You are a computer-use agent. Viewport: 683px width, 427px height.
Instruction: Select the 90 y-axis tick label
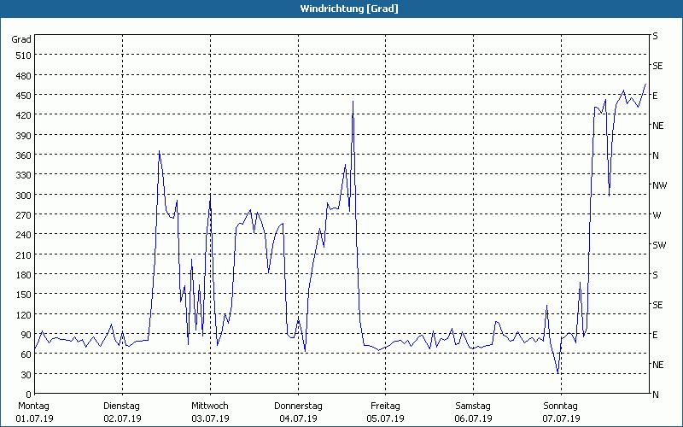pos(26,335)
